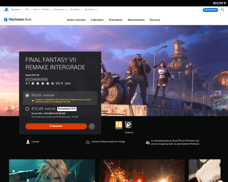Click the PEGI 16 age rating badge
Image resolution: width=228 pixels, height=182 pixels.
(119, 125)
